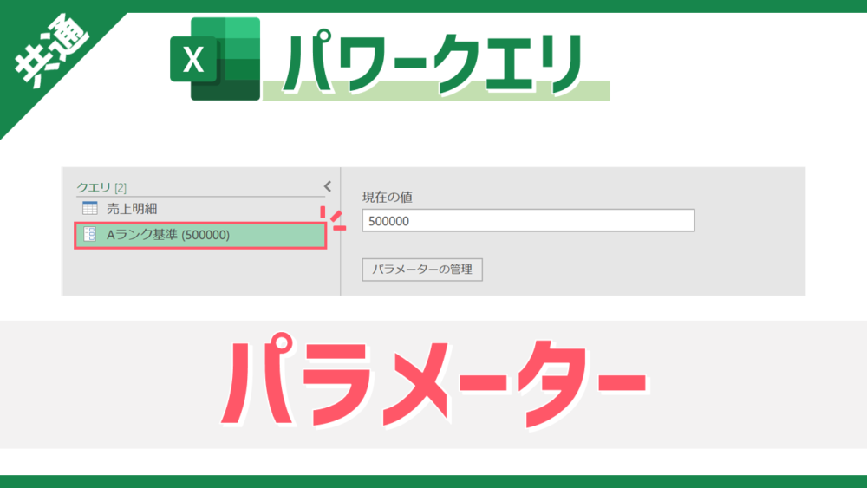
Task: Open パラメーターの管理 button
Action: pyautogui.click(x=422, y=270)
